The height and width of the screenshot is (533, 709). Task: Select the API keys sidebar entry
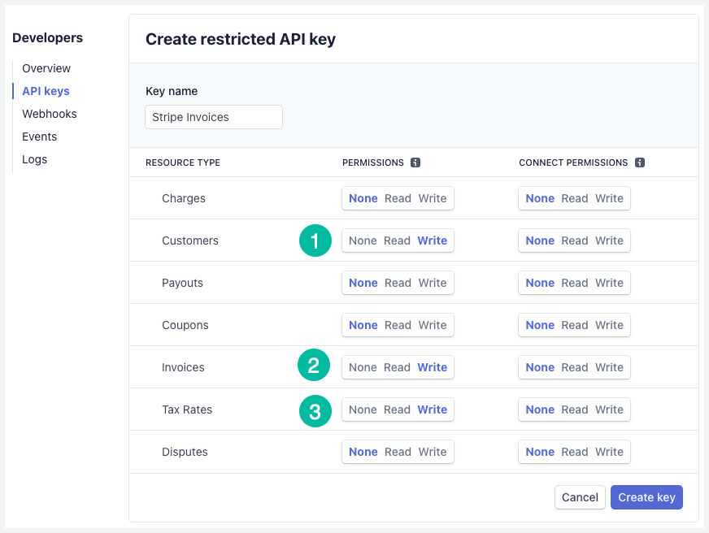(x=45, y=91)
